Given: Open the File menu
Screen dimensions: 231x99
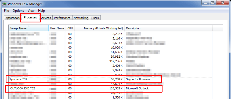Looking at the screenshot, I should [6, 11].
